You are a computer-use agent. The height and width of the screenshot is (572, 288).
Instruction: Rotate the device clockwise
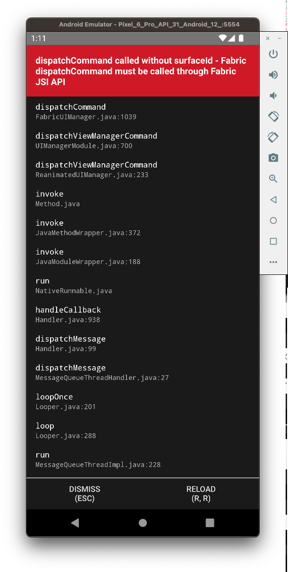273,137
